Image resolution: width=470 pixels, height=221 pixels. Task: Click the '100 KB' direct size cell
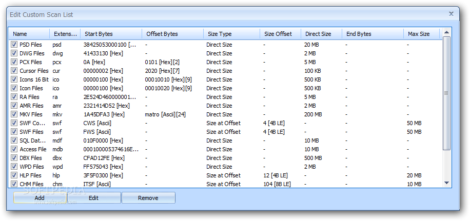tap(312, 71)
